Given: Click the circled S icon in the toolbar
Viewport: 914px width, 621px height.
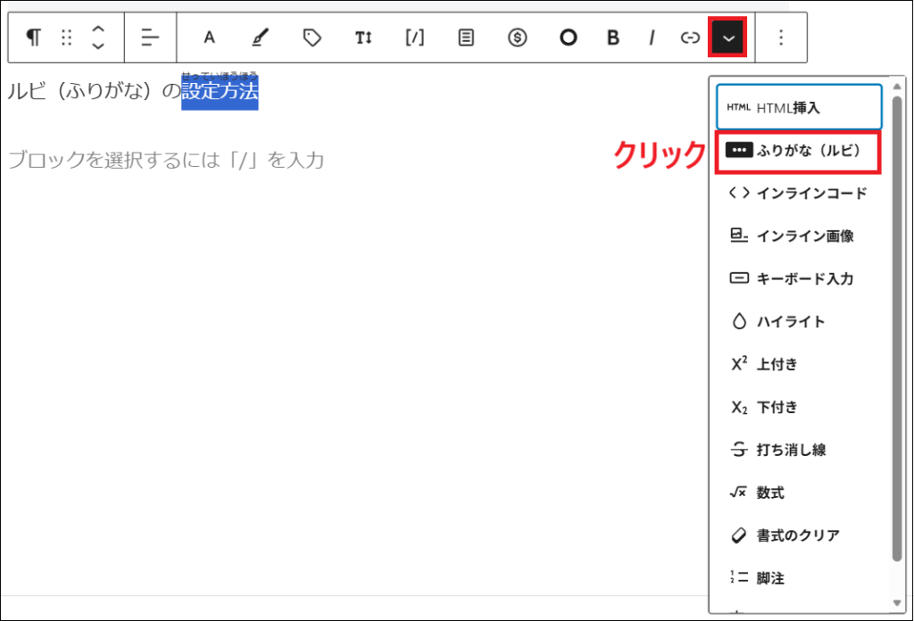Looking at the screenshot, I should [517, 37].
